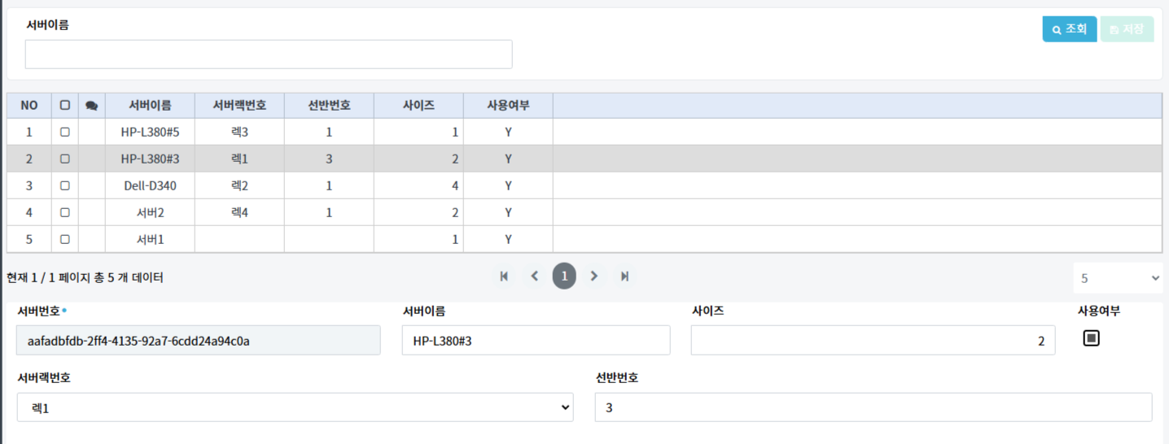
Task: Go to the next page arrow
Action: [594, 276]
